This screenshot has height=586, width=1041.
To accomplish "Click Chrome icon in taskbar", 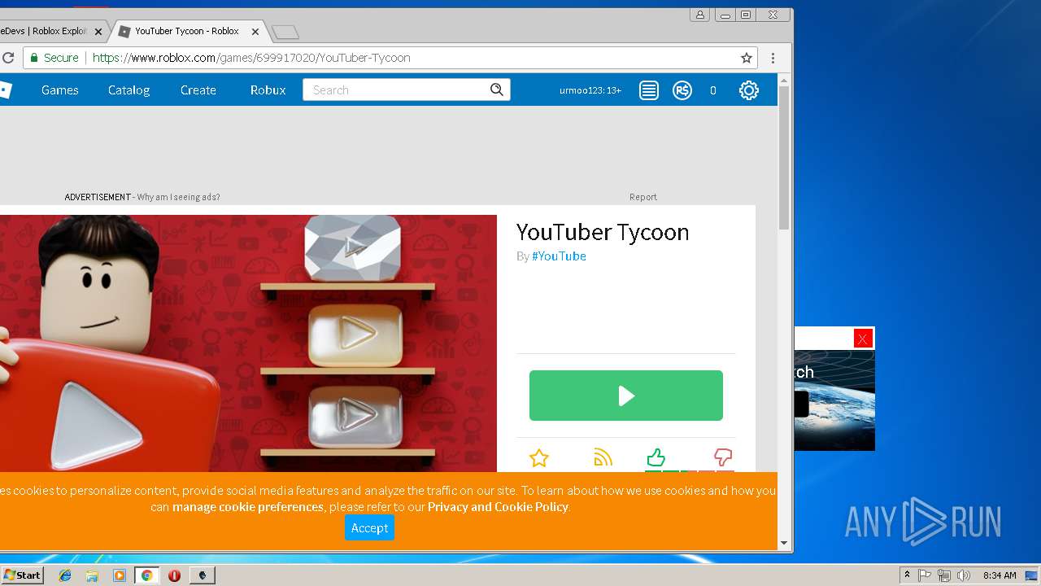I will pyautogui.click(x=146, y=575).
